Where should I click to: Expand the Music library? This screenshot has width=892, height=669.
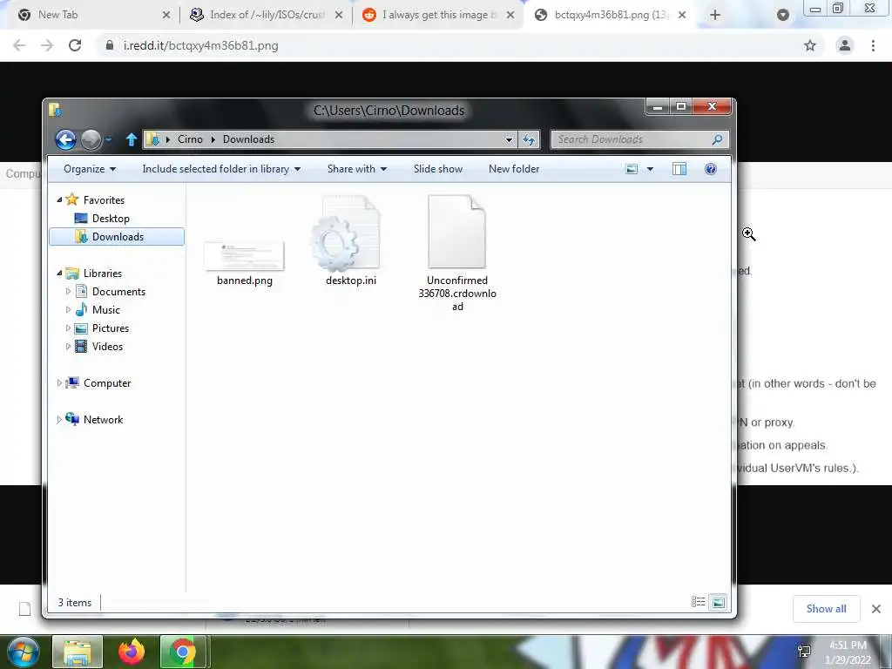point(68,310)
